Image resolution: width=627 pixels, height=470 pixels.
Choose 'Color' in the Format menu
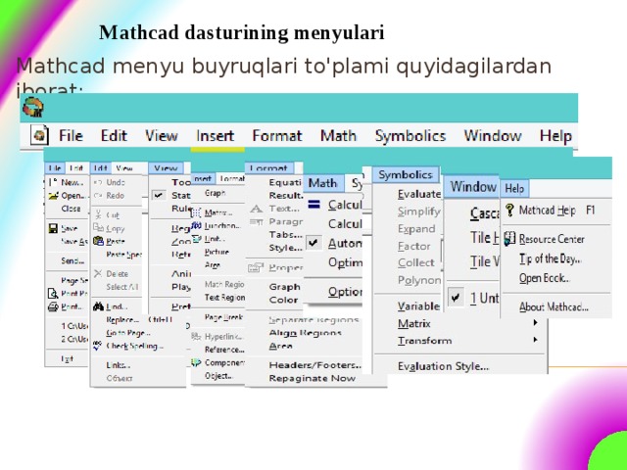point(283,300)
